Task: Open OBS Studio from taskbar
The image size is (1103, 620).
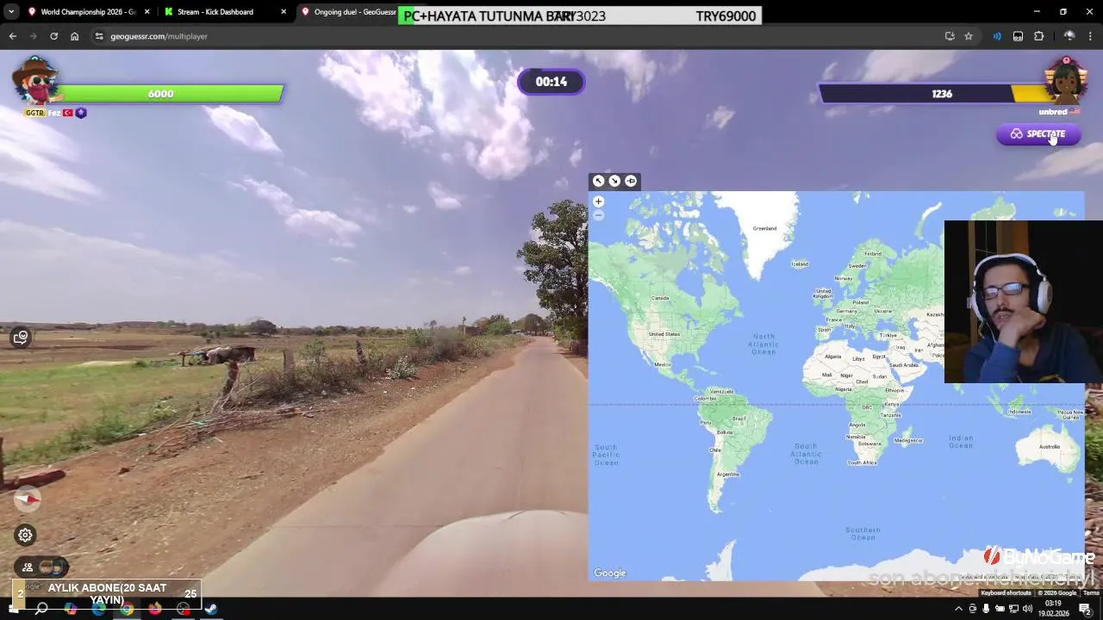Action: point(184,609)
